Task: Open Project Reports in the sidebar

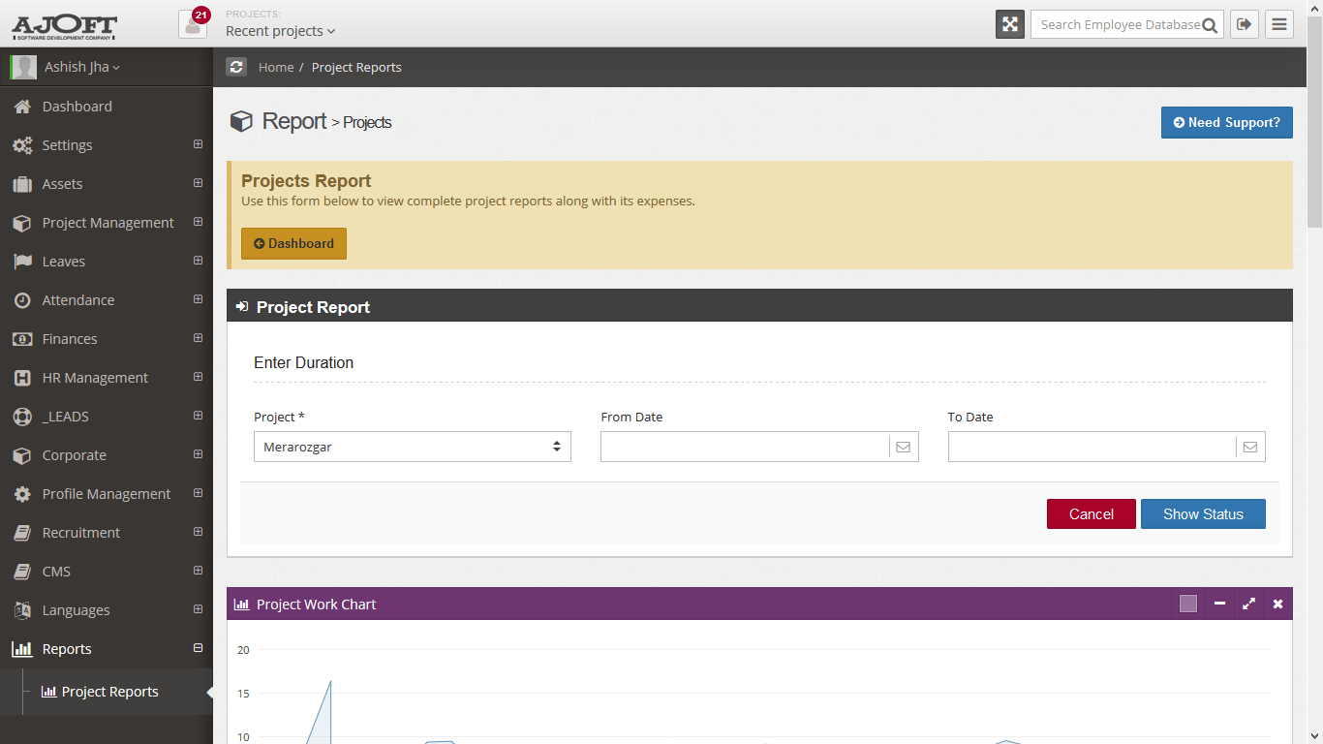Action: (107, 692)
